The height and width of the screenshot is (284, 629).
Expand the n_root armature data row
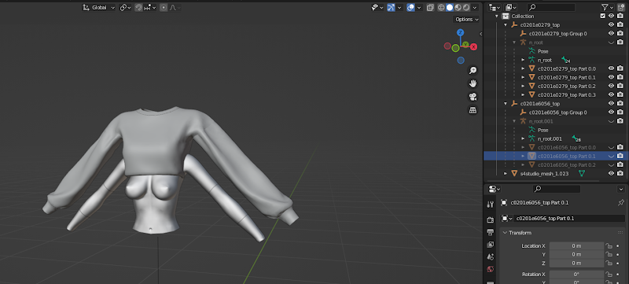523,60
